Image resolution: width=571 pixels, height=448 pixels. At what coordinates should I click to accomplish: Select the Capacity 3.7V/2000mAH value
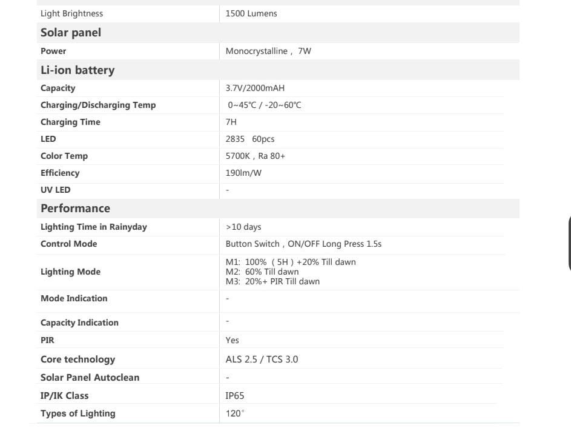pyautogui.click(x=255, y=88)
